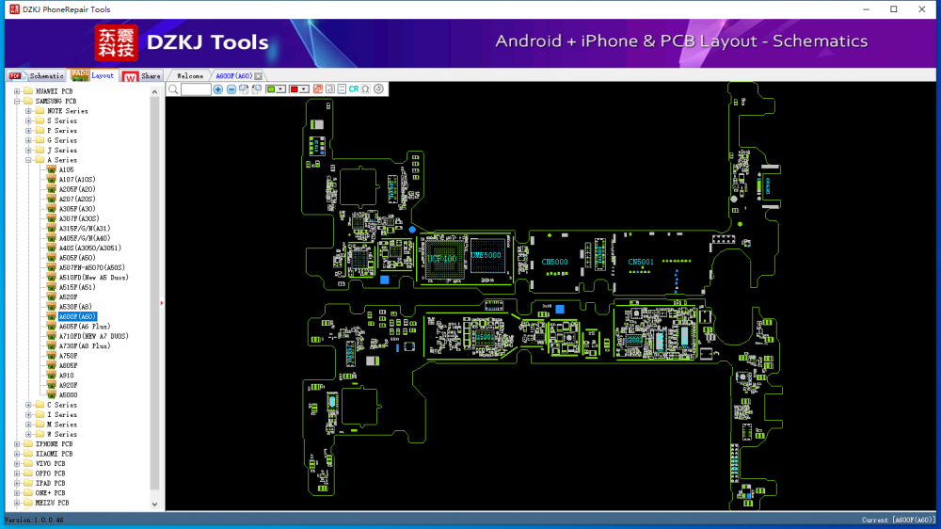941x529 pixels.
Task: Expand the C Series node
Action: point(28,405)
